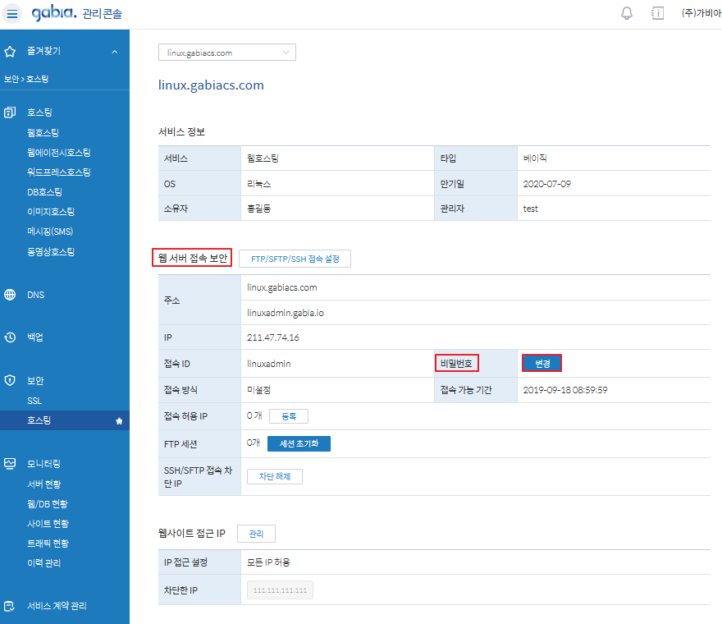Click 등록 button for allowed IP
The image size is (722, 624).
pos(289,416)
